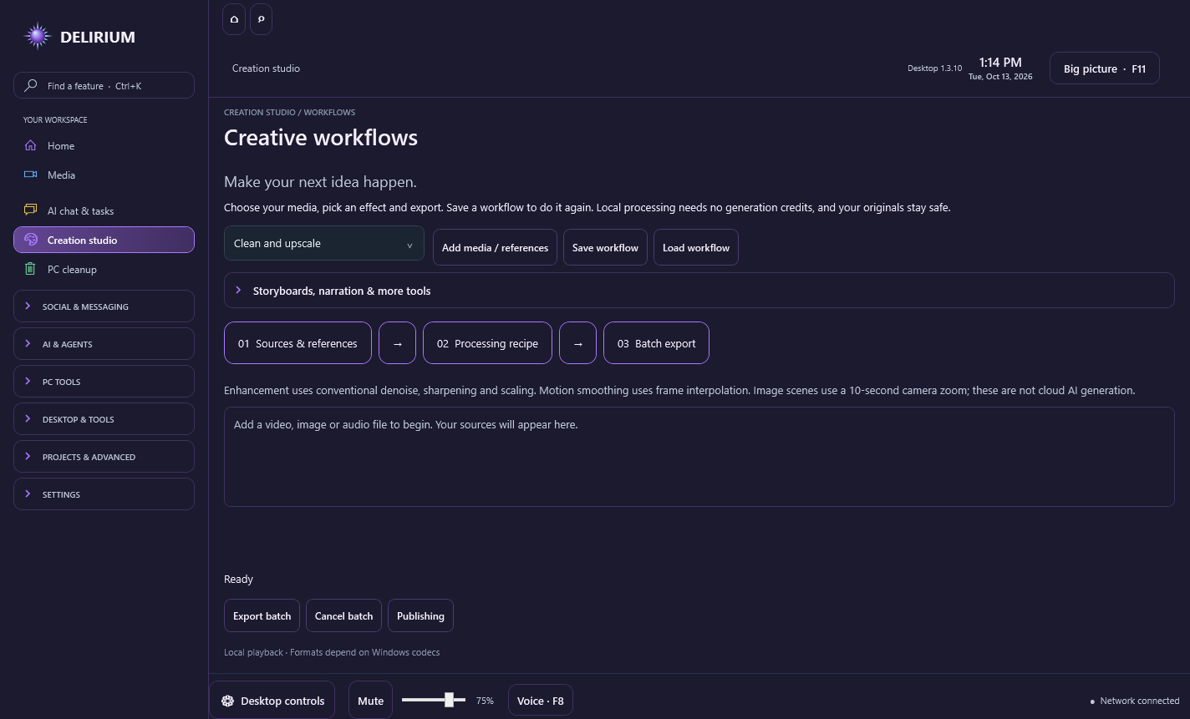Activate Voice · F8

coord(541,701)
